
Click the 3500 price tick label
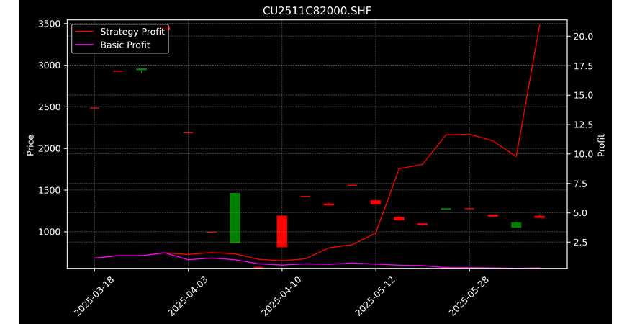click(50, 24)
